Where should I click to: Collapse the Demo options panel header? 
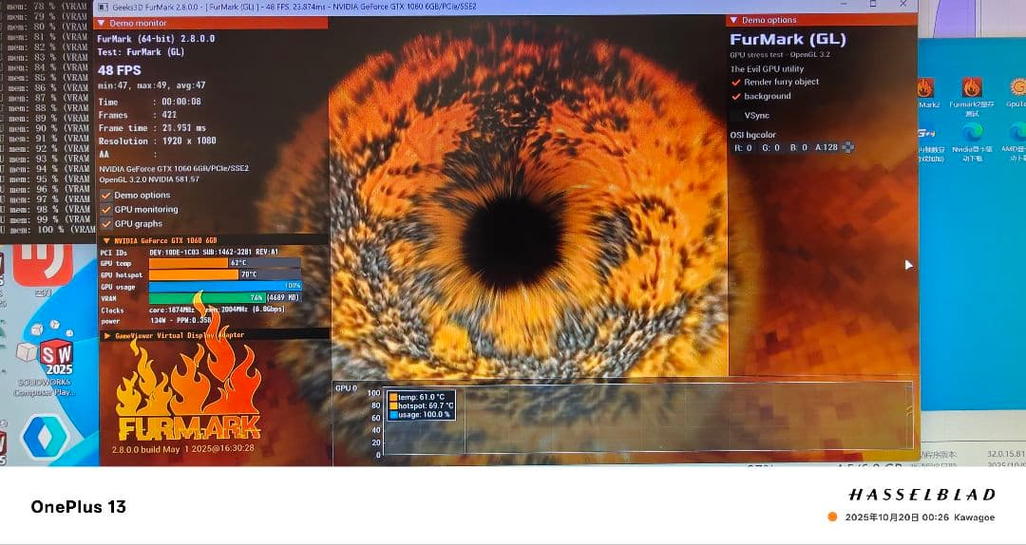[x=733, y=20]
